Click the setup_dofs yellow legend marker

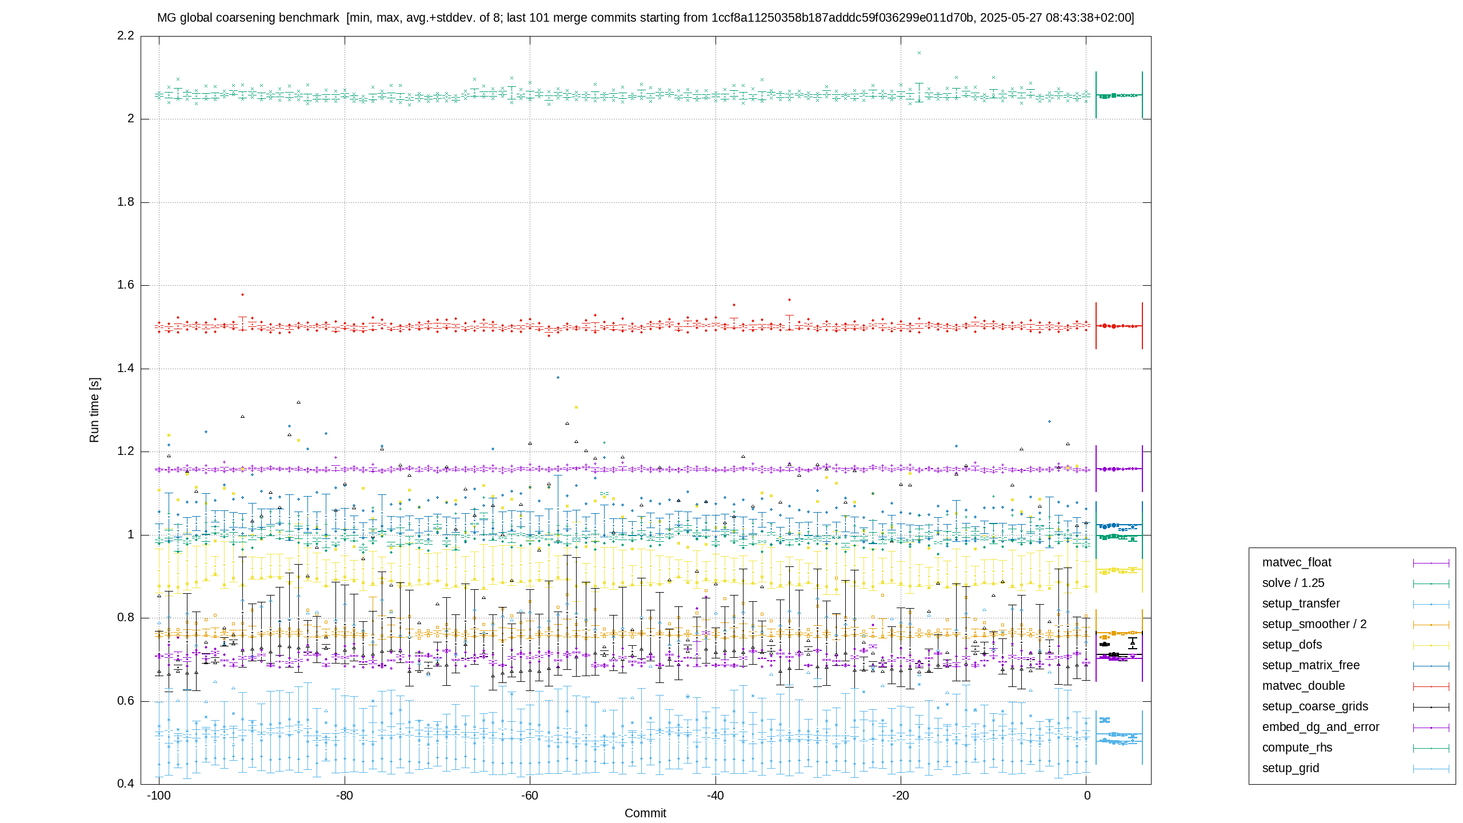1431,645
